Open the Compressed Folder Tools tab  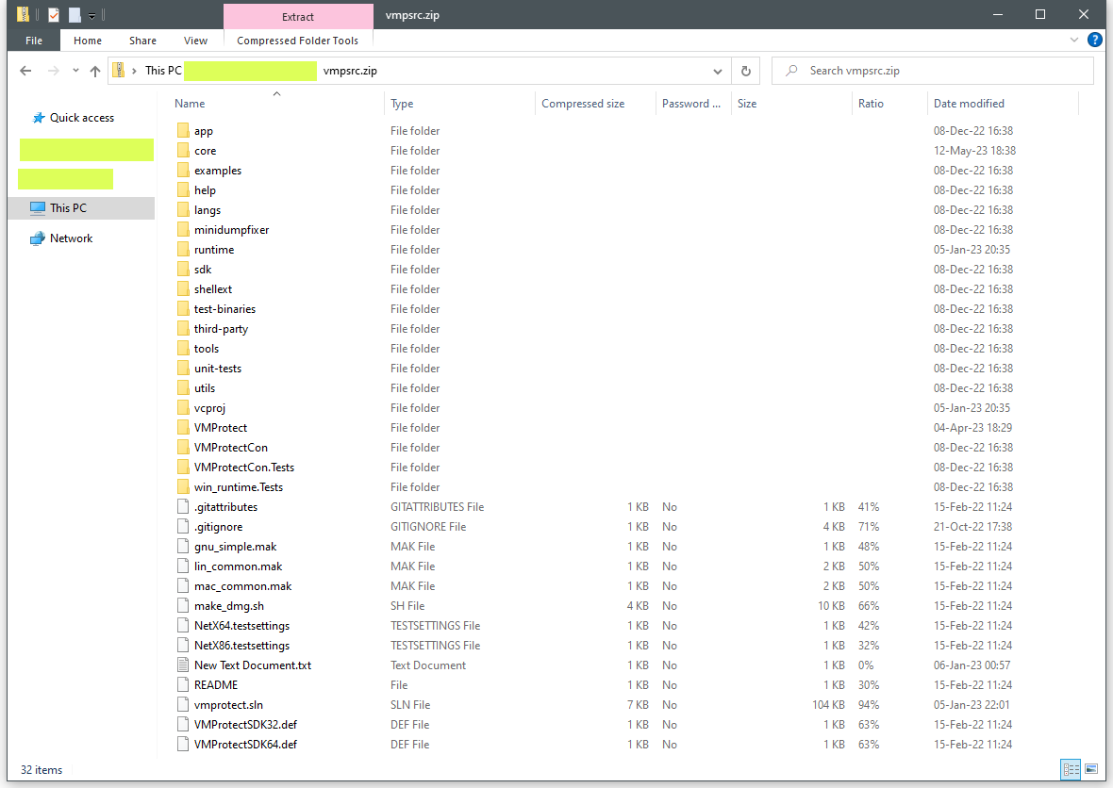point(297,41)
